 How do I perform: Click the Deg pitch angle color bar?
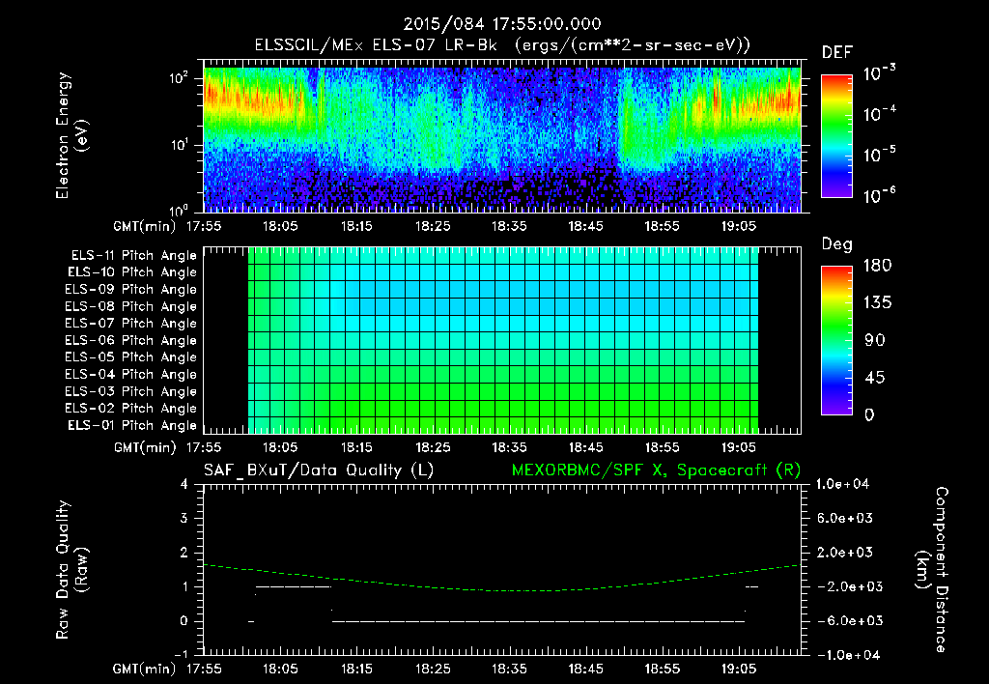[836, 340]
